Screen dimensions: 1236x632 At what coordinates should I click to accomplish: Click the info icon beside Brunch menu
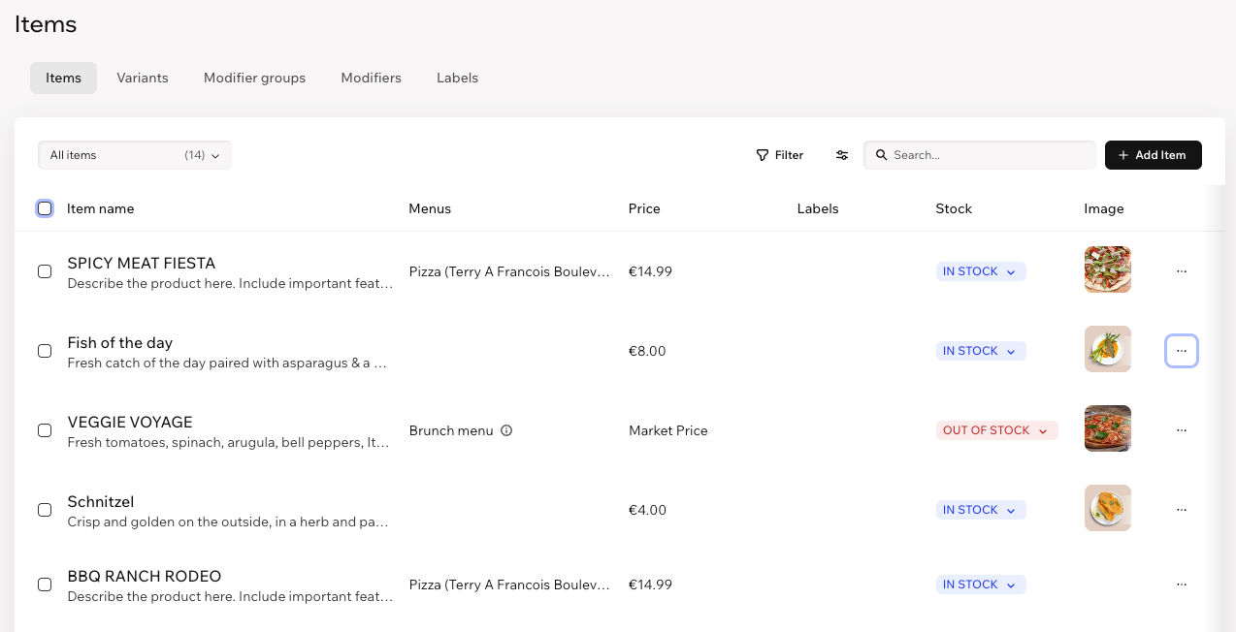click(x=506, y=430)
